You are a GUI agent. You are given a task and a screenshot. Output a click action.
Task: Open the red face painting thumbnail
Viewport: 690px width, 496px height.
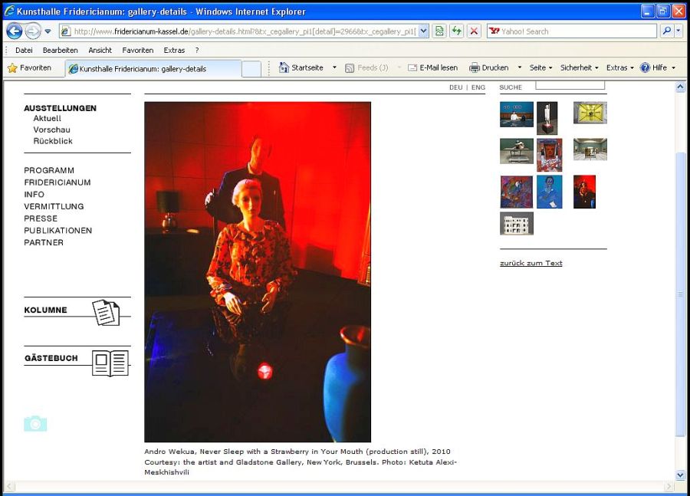point(549,155)
